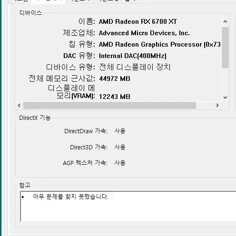Click the Direct3D 가속 label

88,147
